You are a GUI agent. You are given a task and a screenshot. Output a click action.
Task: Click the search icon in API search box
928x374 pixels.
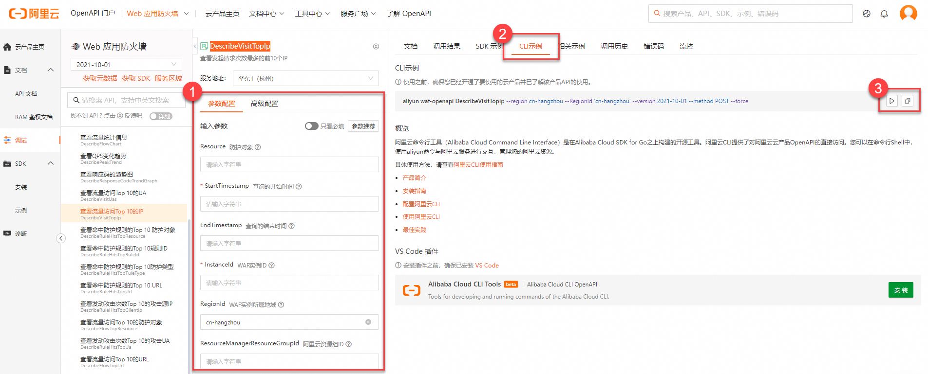pyautogui.click(x=76, y=100)
